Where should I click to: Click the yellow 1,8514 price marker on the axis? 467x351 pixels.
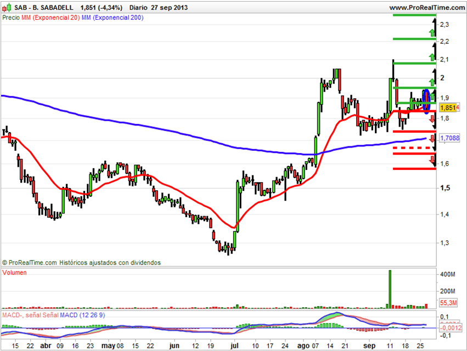click(449, 108)
